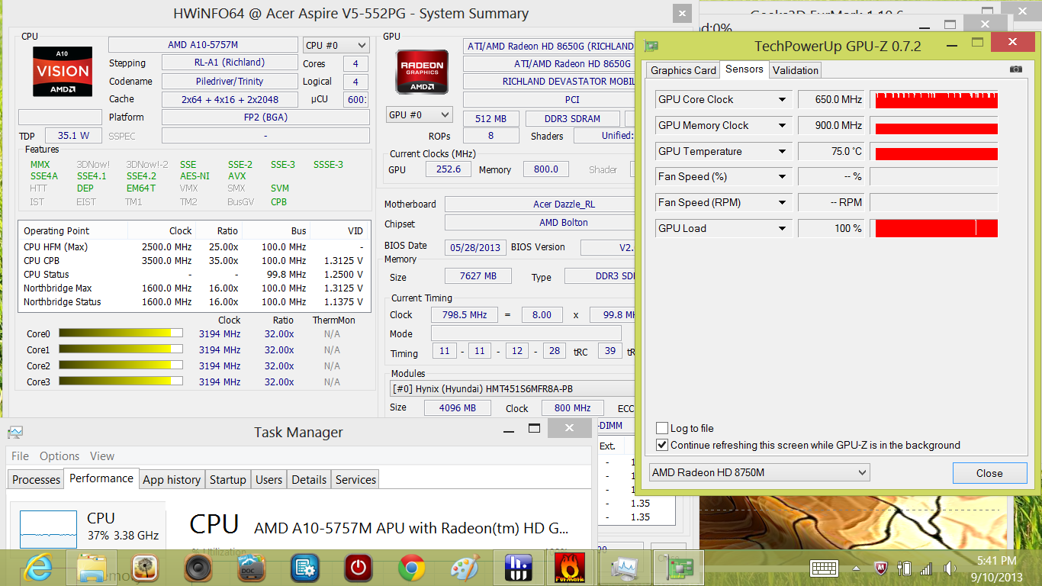Screen dimensions: 1042x586
Task: Click the AMD A10-5757M CPU name field
Action: [x=203, y=45]
